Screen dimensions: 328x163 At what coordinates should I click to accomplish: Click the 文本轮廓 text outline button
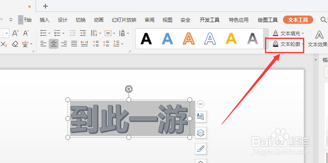pyautogui.click(x=287, y=44)
